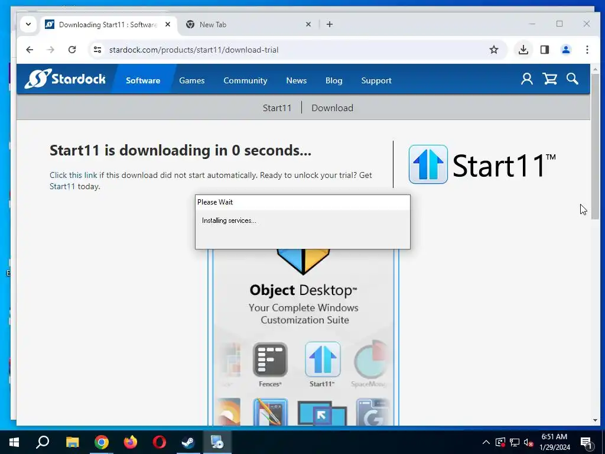Image resolution: width=605 pixels, height=454 pixels.
Task: Click the scrollbar down arrow
Action: (x=595, y=420)
